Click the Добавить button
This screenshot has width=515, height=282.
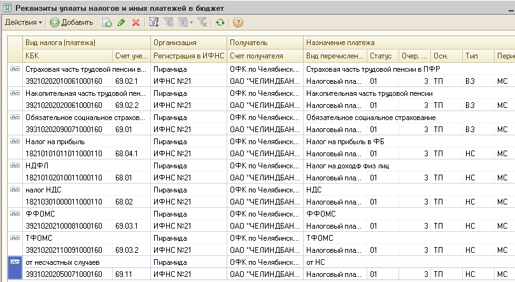71,22
